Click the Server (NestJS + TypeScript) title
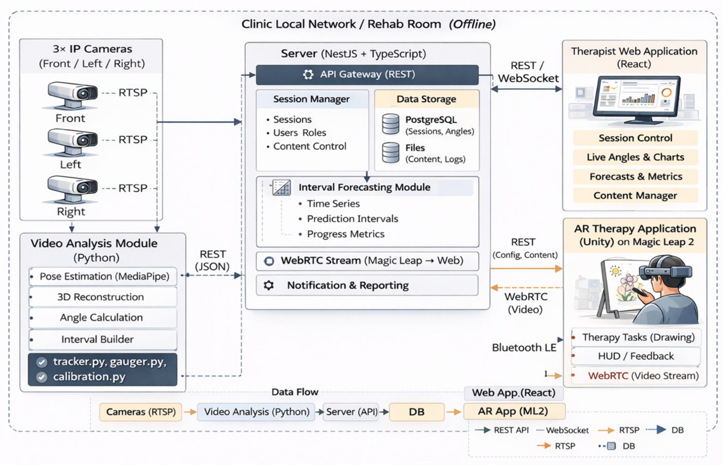 point(353,54)
